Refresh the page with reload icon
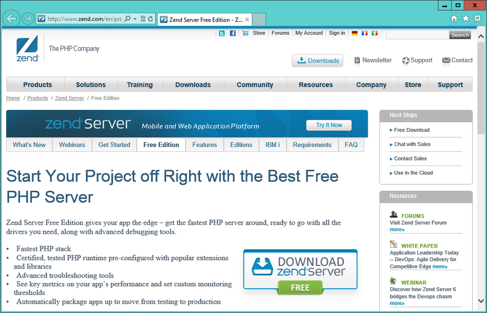This screenshot has height=313, width=487. pyautogui.click(x=150, y=19)
